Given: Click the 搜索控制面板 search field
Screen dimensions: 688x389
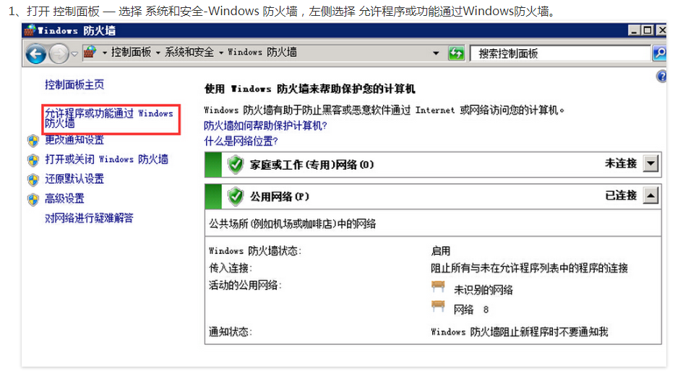Looking at the screenshot, I should click(560, 53).
